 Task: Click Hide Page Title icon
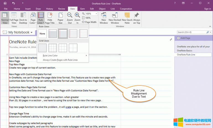pos(50,18)
